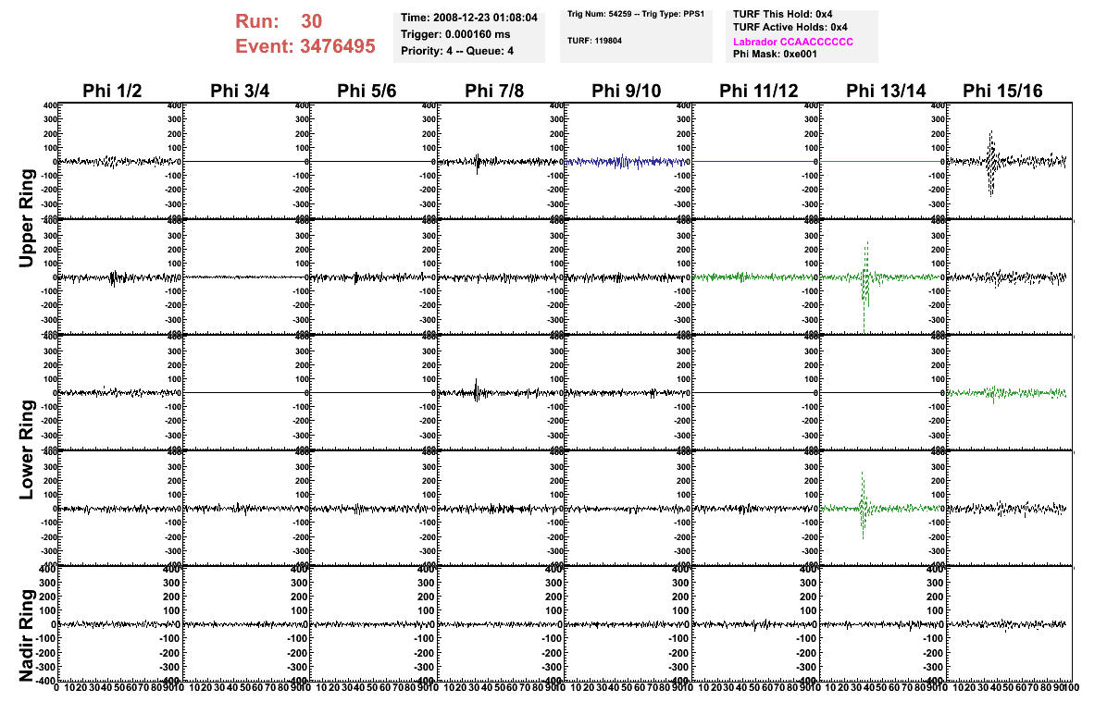
Task: Select the magenta Labrador CCAACCCCCC text
Action: [793, 42]
